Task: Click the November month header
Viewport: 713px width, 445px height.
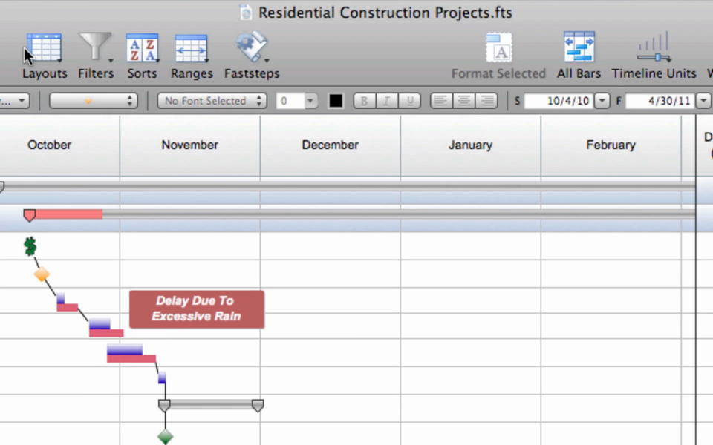Action: (189, 145)
